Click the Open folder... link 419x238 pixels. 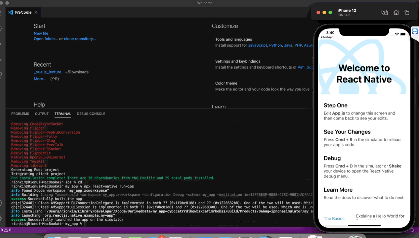click(x=46, y=39)
